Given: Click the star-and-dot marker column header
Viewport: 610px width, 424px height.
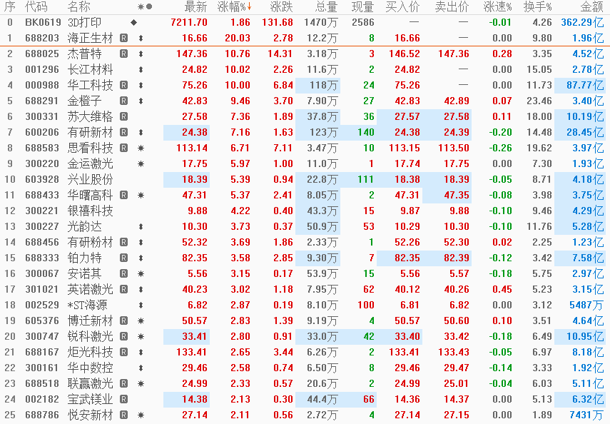Looking at the screenshot, I should click(145, 6).
